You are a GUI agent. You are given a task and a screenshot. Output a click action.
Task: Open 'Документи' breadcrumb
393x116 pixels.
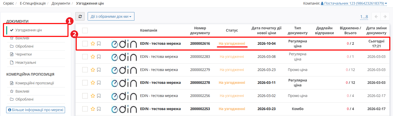61,3
